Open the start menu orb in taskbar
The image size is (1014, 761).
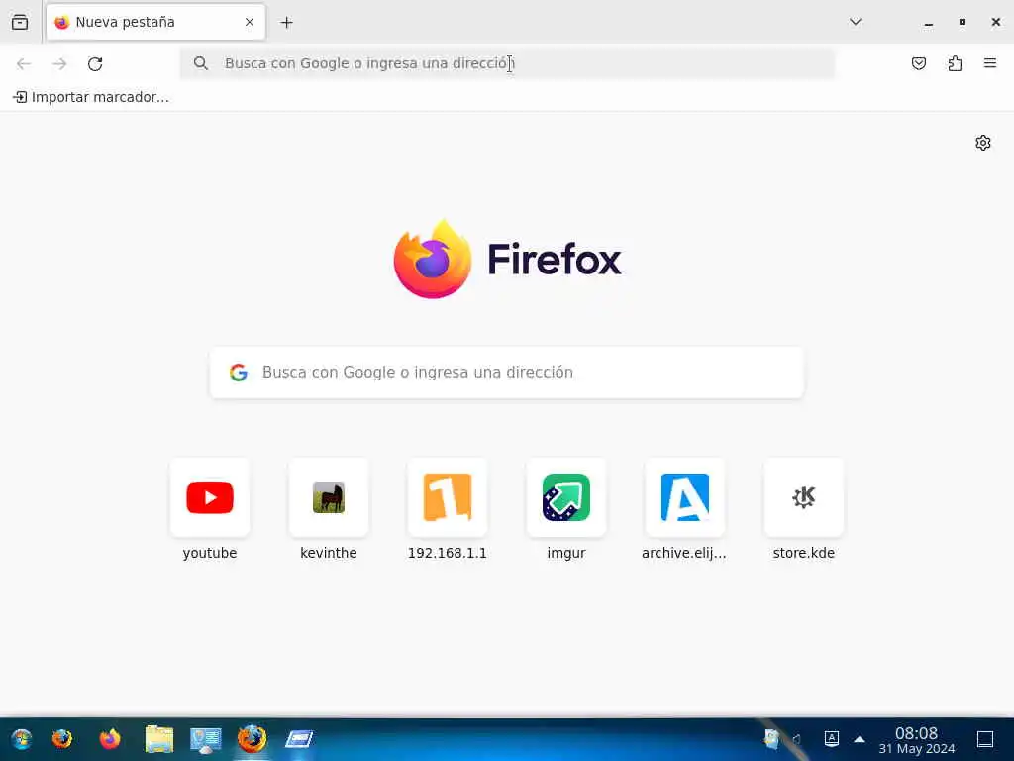[22, 738]
